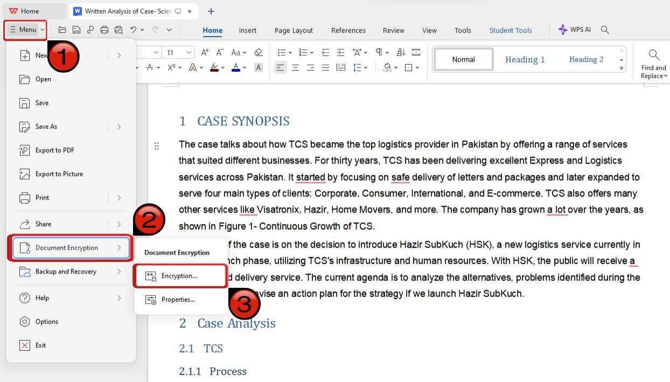Screen dimensions: 670x382
Task: Click the paragraph drag handle beside the text
Action: (157, 146)
